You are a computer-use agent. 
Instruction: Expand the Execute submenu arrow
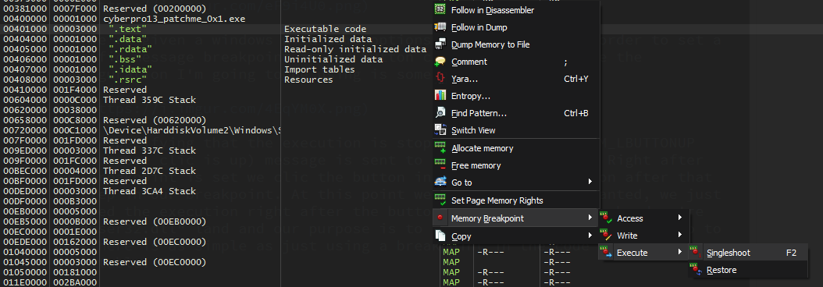680,253
